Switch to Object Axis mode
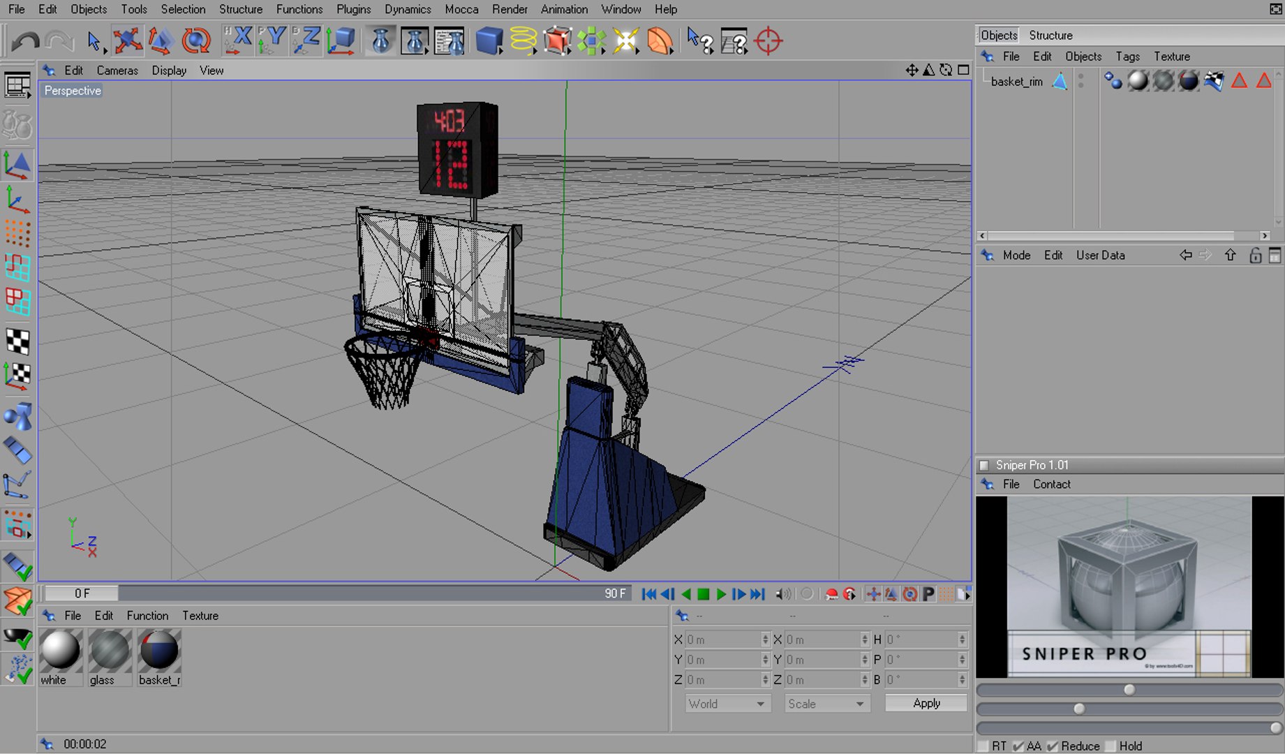Viewport: 1285px width, 754px height. tap(17, 200)
